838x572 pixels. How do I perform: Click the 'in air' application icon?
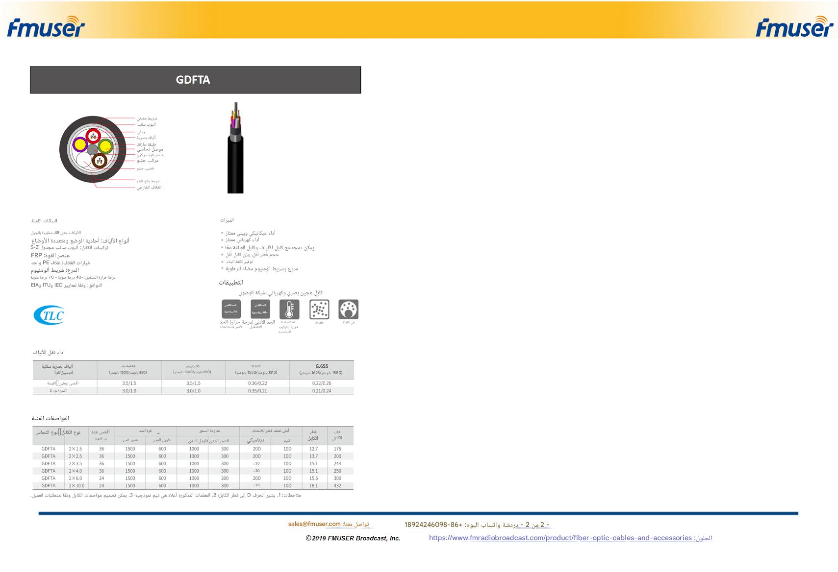[x=319, y=309]
